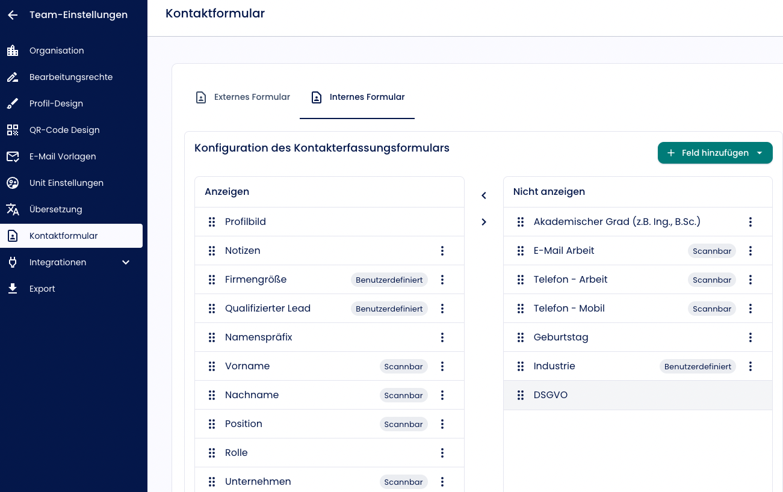Select the DSGVO field row

click(x=638, y=395)
